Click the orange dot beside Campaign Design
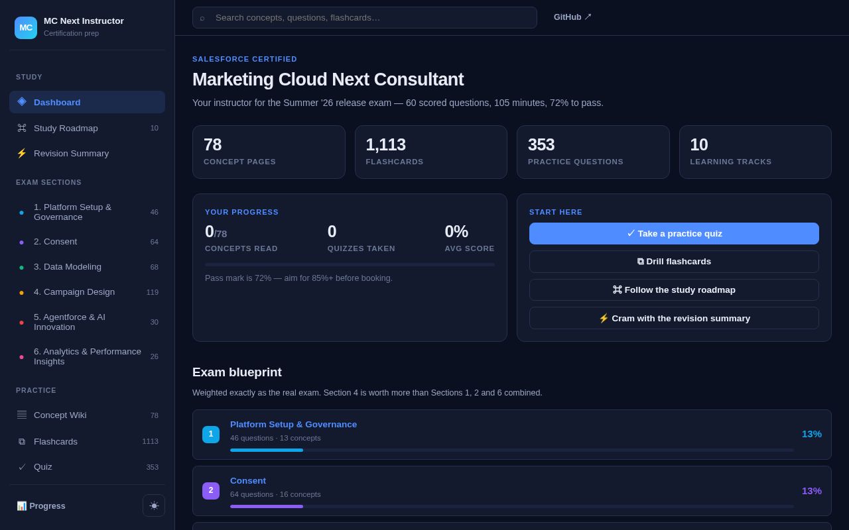 pos(21,293)
